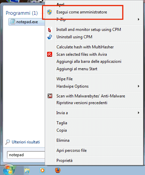
Task: Click the CPM install monitor icon
Action: [x=49, y=30]
